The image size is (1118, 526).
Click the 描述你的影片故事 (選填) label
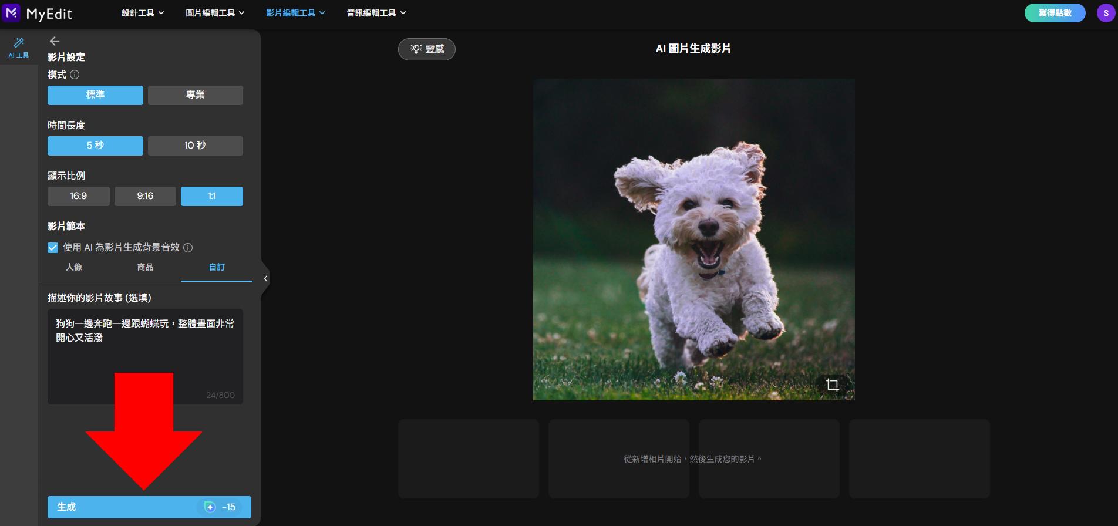pos(99,298)
